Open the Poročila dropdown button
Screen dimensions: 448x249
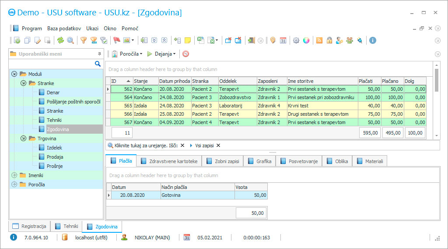click(127, 54)
